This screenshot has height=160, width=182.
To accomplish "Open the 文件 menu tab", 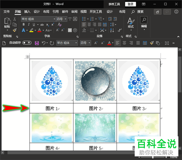I will pos(7,12).
